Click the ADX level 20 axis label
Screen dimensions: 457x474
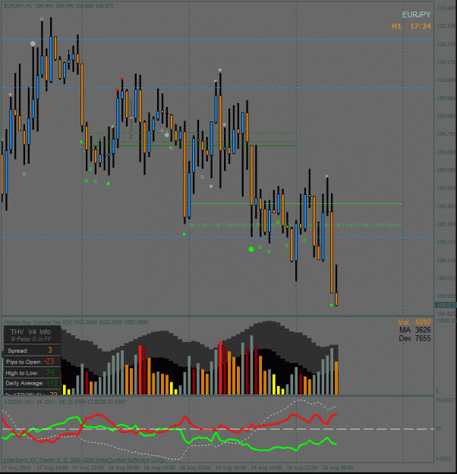pyautogui.click(x=439, y=428)
